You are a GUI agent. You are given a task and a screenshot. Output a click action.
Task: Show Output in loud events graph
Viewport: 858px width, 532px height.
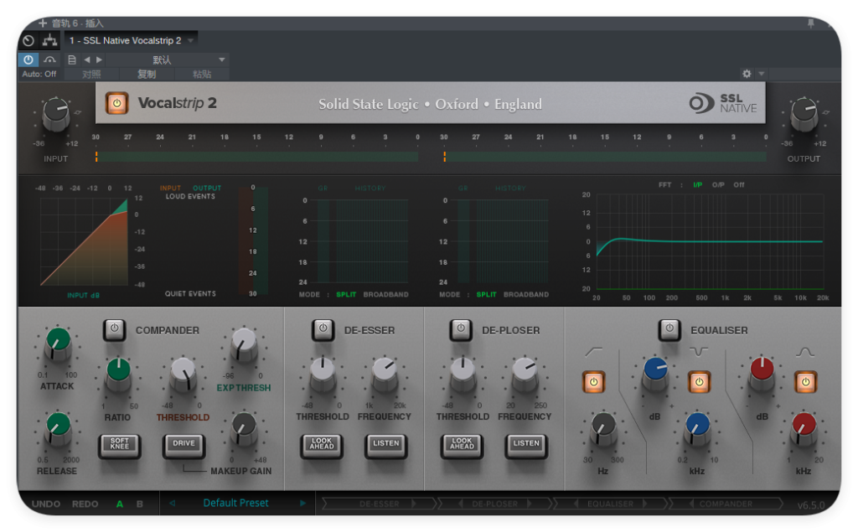coord(207,188)
